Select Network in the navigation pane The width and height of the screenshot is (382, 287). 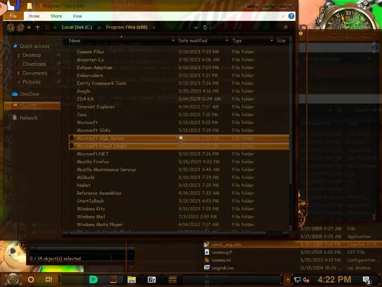(28, 118)
